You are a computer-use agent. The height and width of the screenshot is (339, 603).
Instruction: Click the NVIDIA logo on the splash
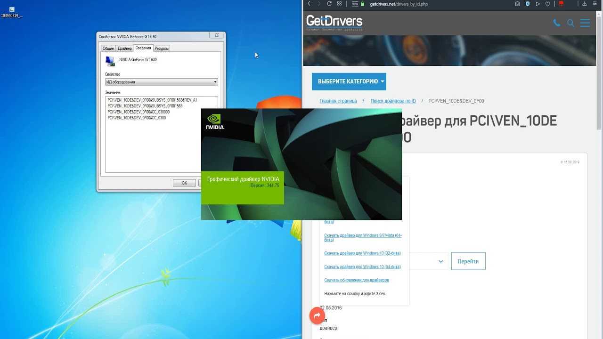point(215,121)
